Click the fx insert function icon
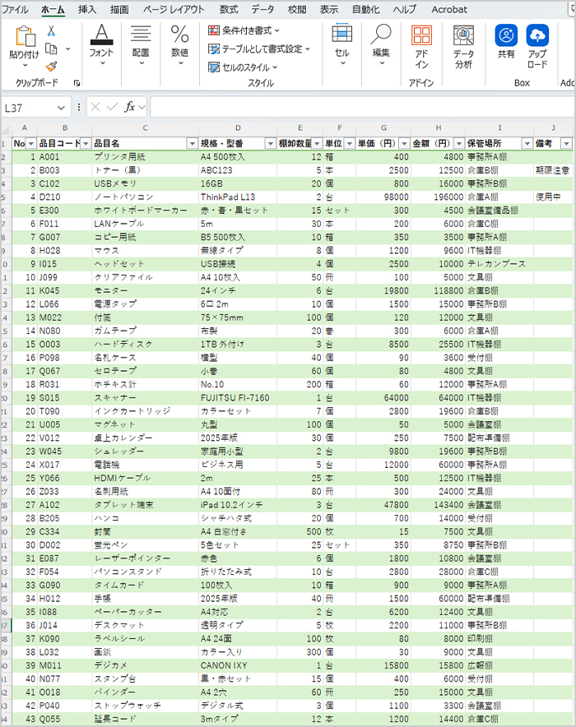The height and width of the screenshot is (727, 576). [129, 107]
